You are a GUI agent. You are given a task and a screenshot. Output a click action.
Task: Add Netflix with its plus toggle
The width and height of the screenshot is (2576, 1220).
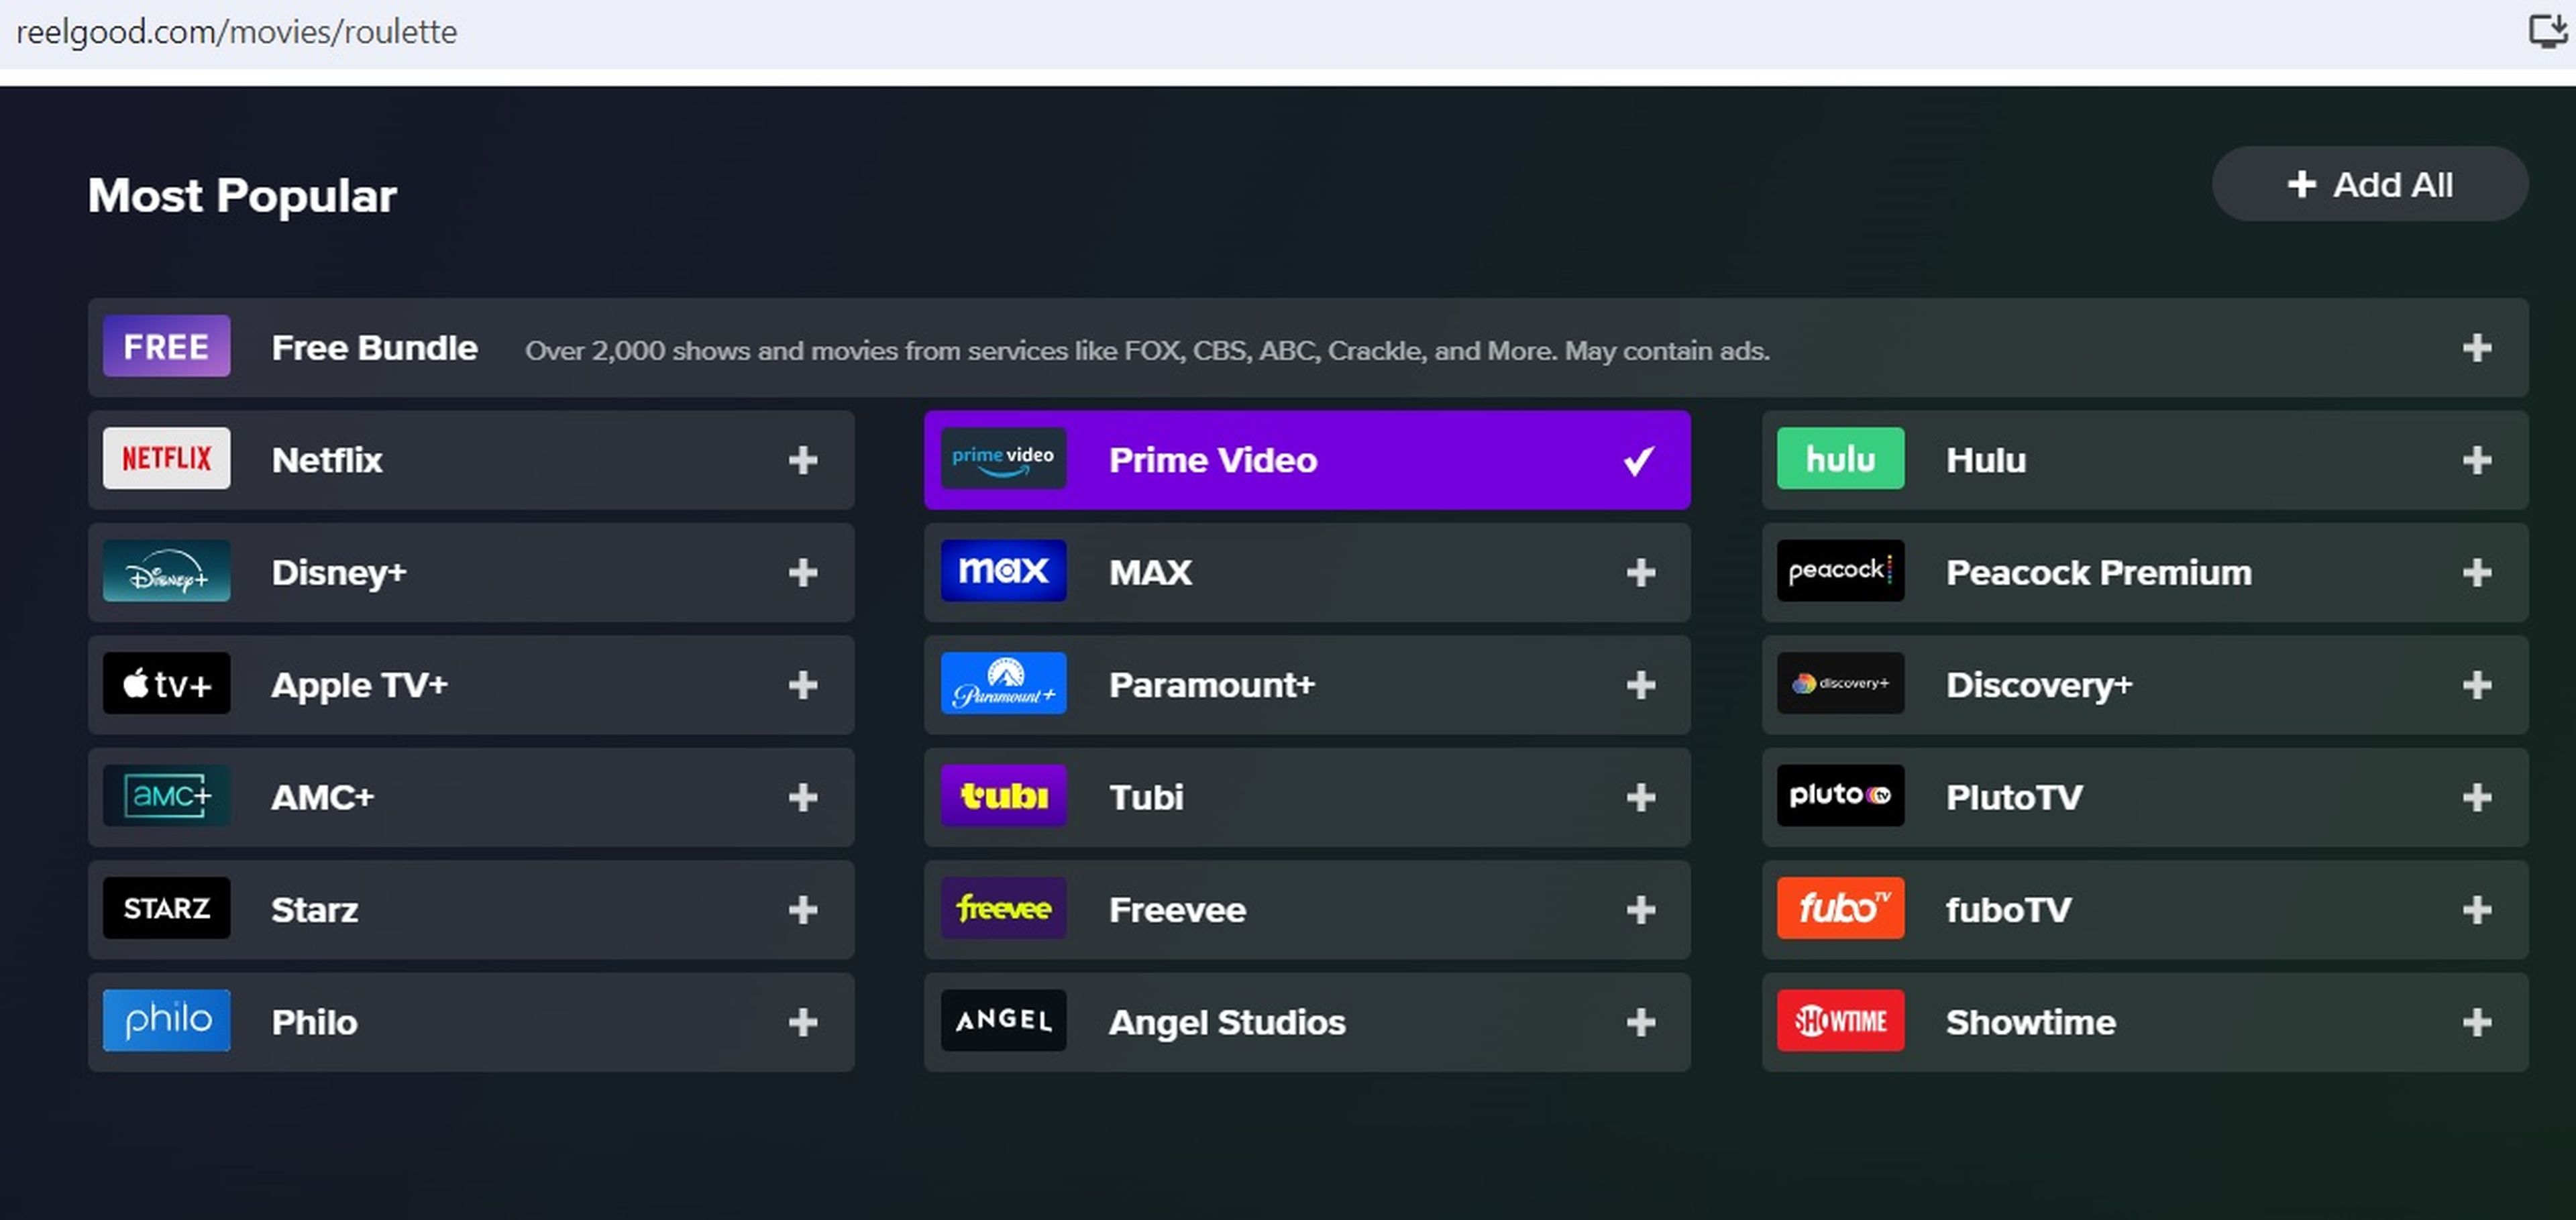pyautogui.click(x=803, y=460)
